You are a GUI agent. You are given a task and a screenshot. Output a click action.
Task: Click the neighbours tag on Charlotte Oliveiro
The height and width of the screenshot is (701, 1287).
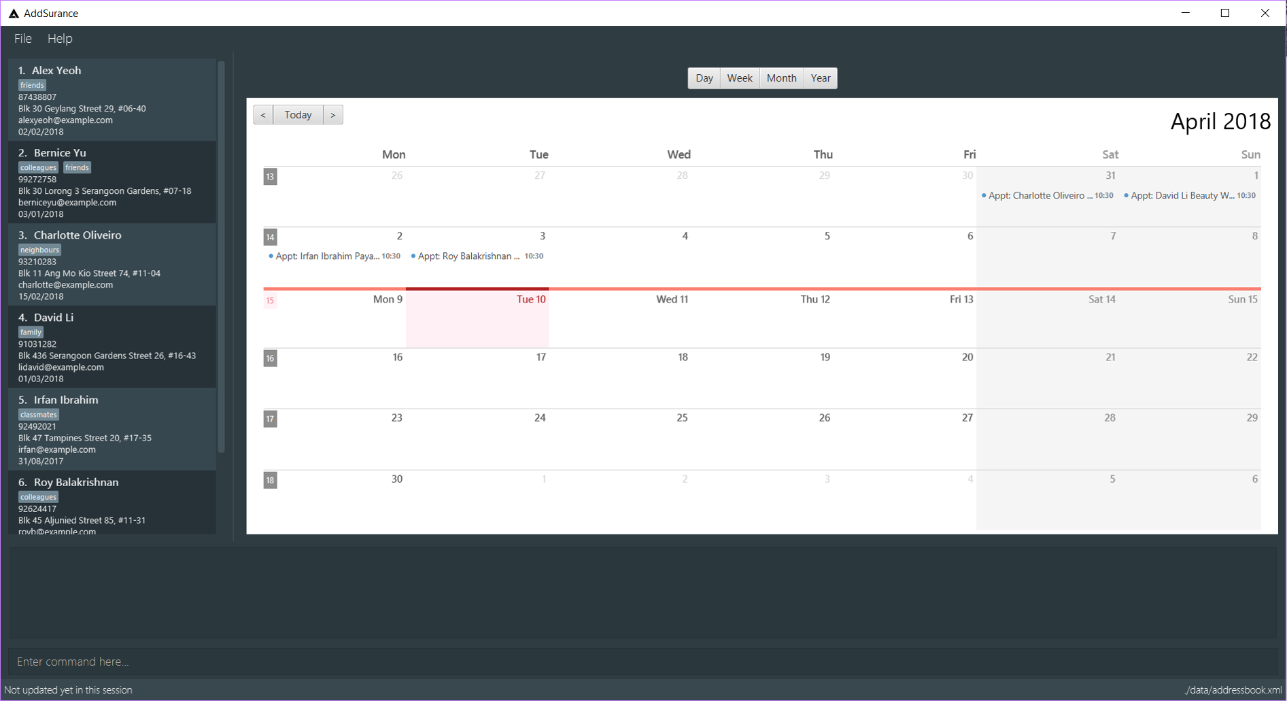pos(39,250)
